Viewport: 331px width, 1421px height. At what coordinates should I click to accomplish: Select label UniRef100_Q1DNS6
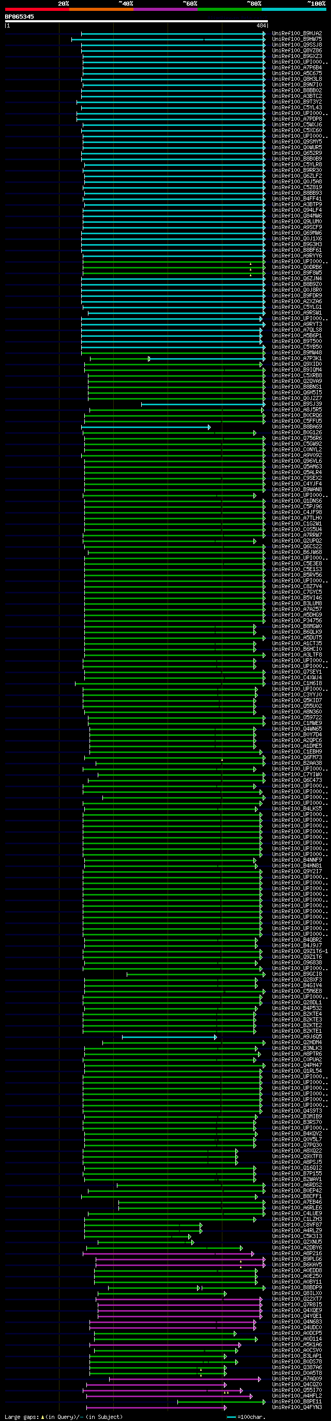click(x=297, y=501)
